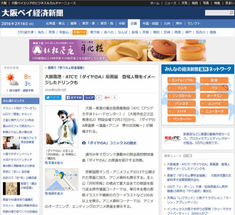Open the インテックス大阪 クリーマクラフトパーティー news link
This screenshot has height=215, width=235.
click(199, 211)
